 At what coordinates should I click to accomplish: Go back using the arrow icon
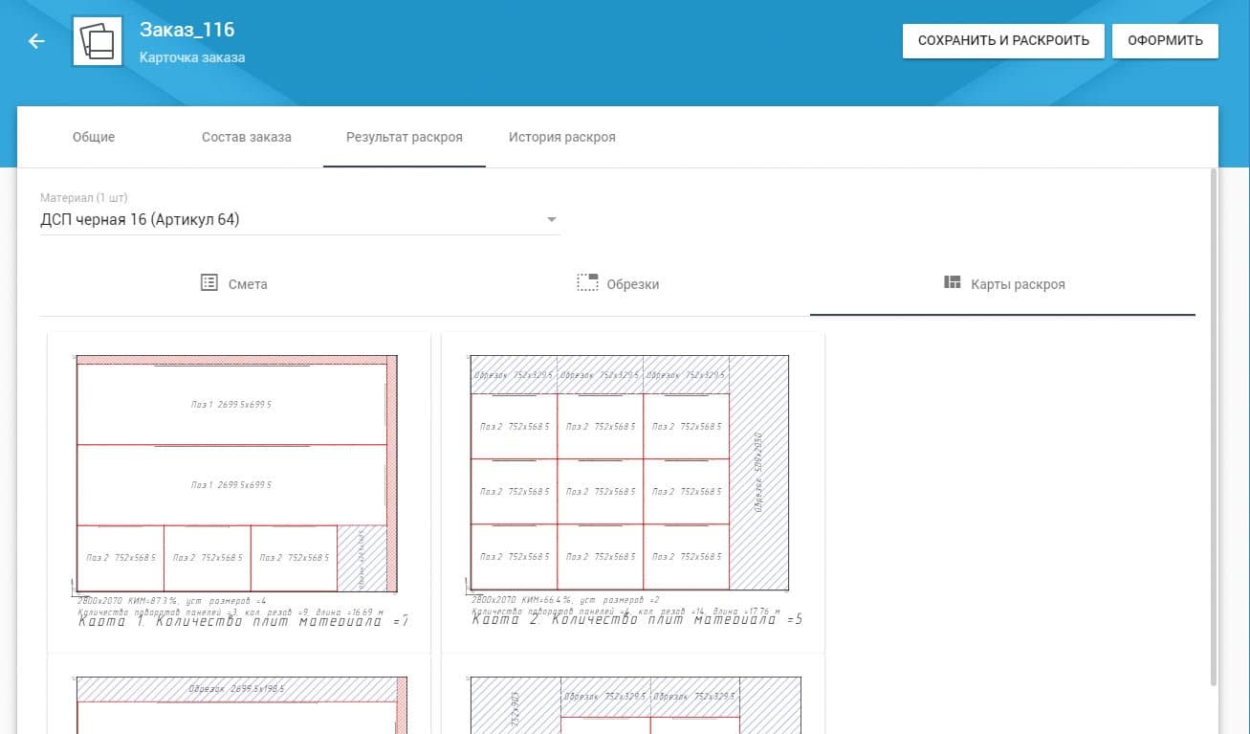(36, 41)
